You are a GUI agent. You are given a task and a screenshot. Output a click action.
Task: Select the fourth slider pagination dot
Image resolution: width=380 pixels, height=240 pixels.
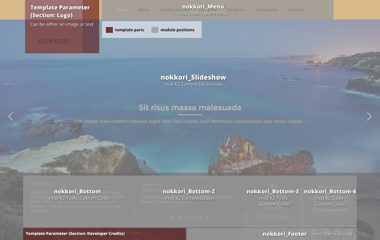(195, 217)
